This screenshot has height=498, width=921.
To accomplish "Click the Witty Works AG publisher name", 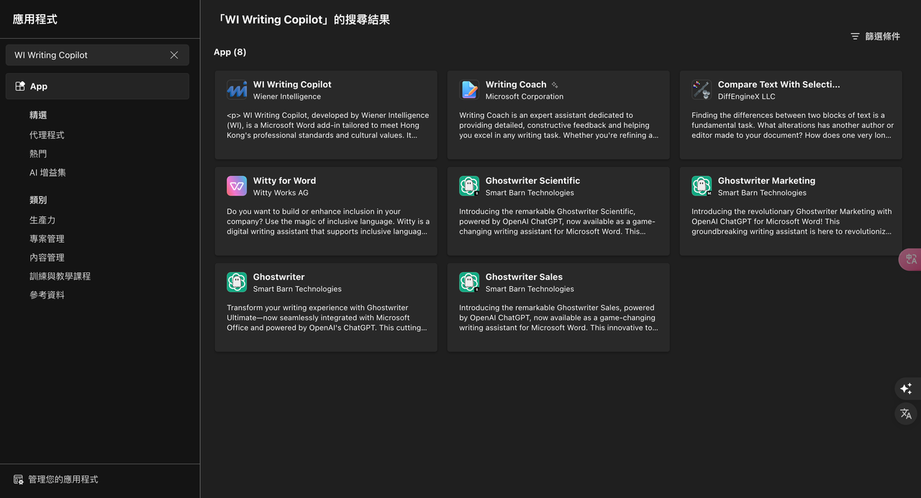I will click(x=281, y=193).
